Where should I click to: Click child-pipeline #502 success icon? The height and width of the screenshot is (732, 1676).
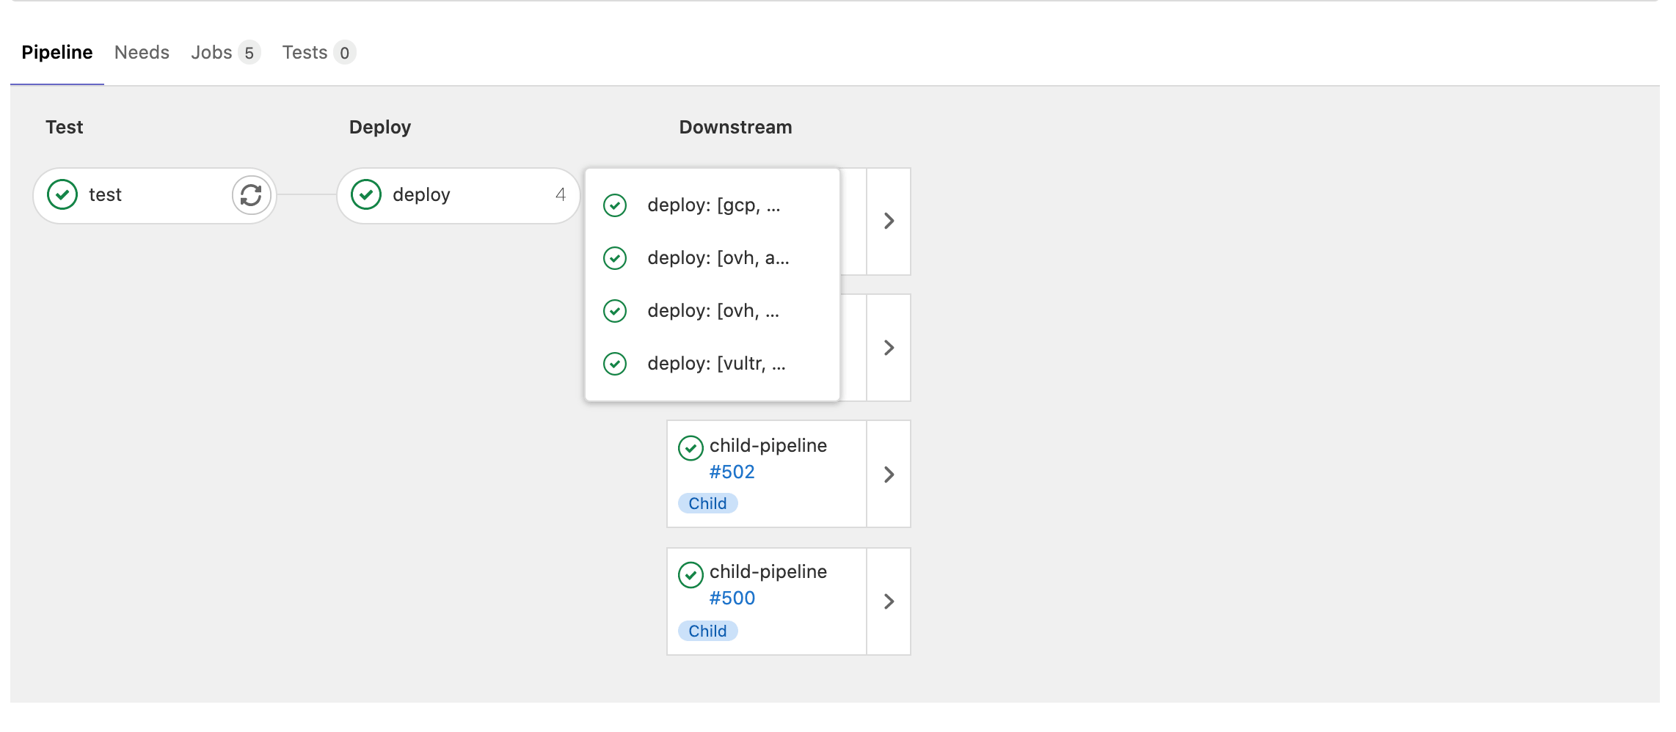click(691, 446)
